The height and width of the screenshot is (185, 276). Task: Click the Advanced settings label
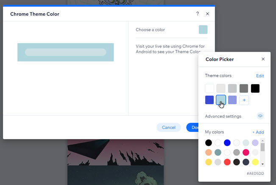point(223,117)
